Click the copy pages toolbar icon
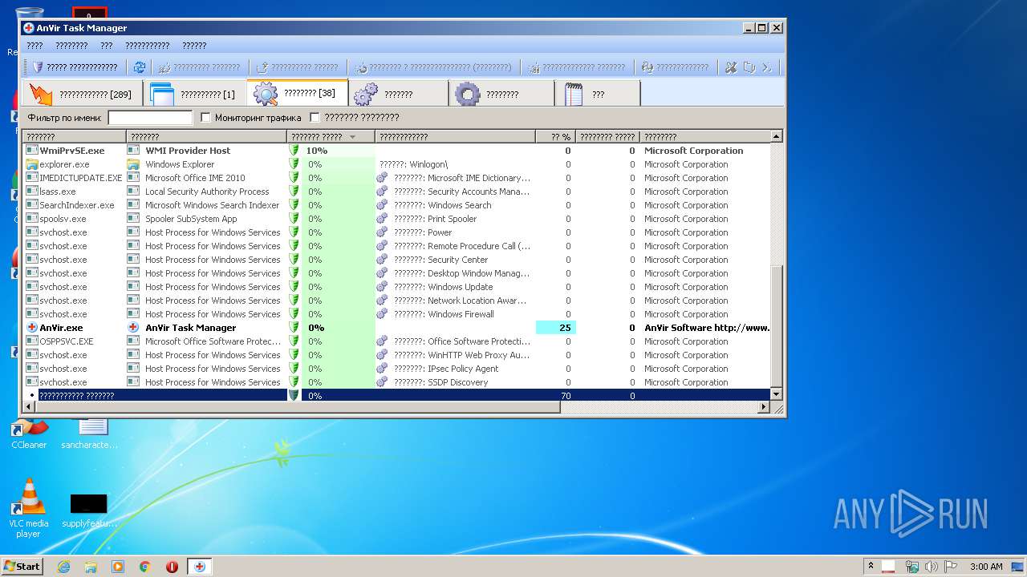Viewport: 1027px width, 577px height. pyautogui.click(x=749, y=67)
